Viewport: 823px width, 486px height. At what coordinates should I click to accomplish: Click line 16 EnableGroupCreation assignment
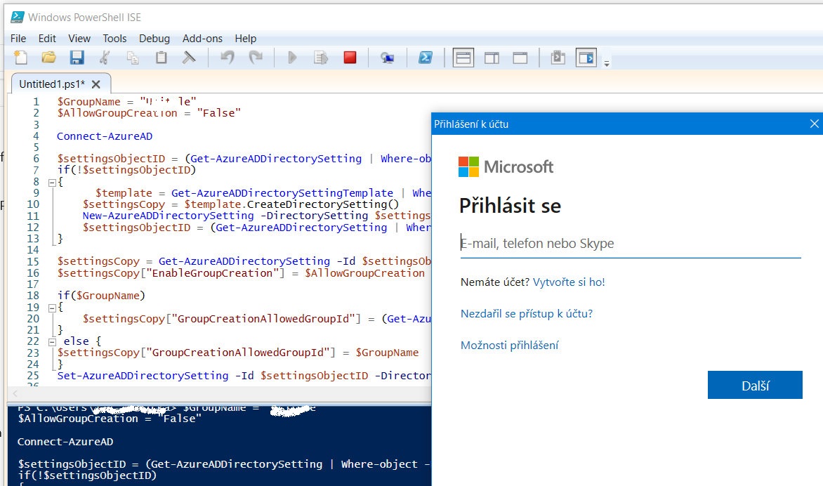click(241, 273)
